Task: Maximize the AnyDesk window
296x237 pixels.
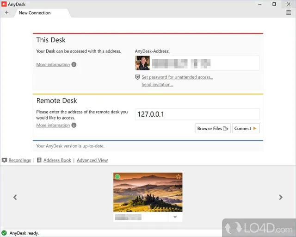Action: (x=274, y=4)
